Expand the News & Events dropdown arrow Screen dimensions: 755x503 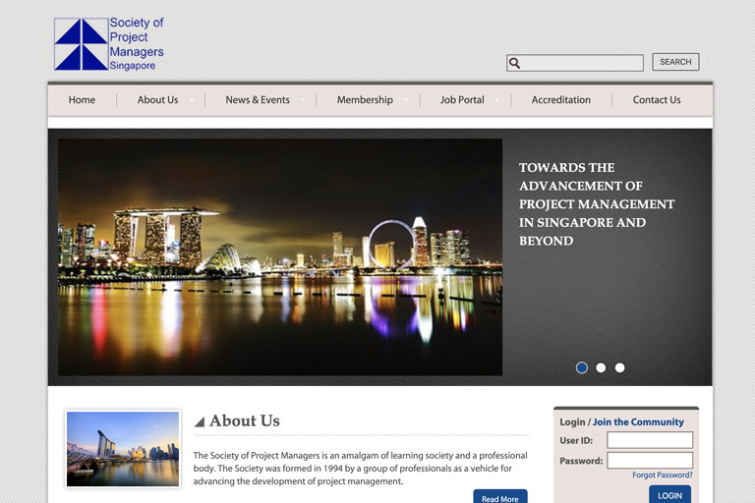point(303,100)
